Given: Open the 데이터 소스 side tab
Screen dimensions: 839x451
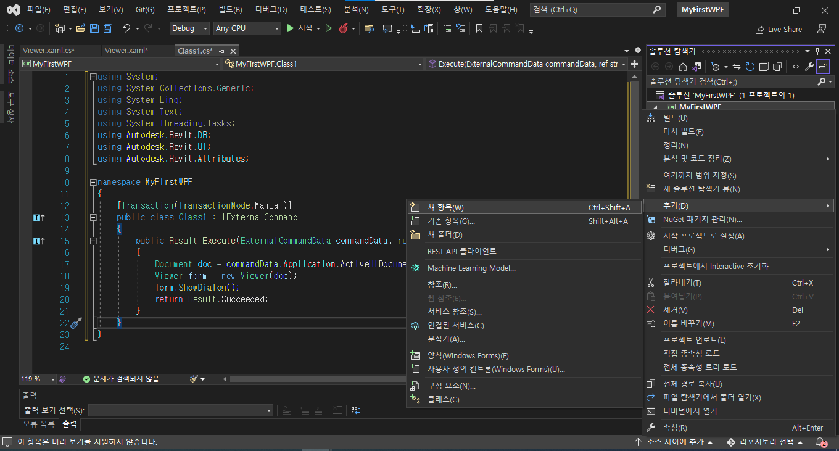Looking at the screenshot, I should [10, 64].
